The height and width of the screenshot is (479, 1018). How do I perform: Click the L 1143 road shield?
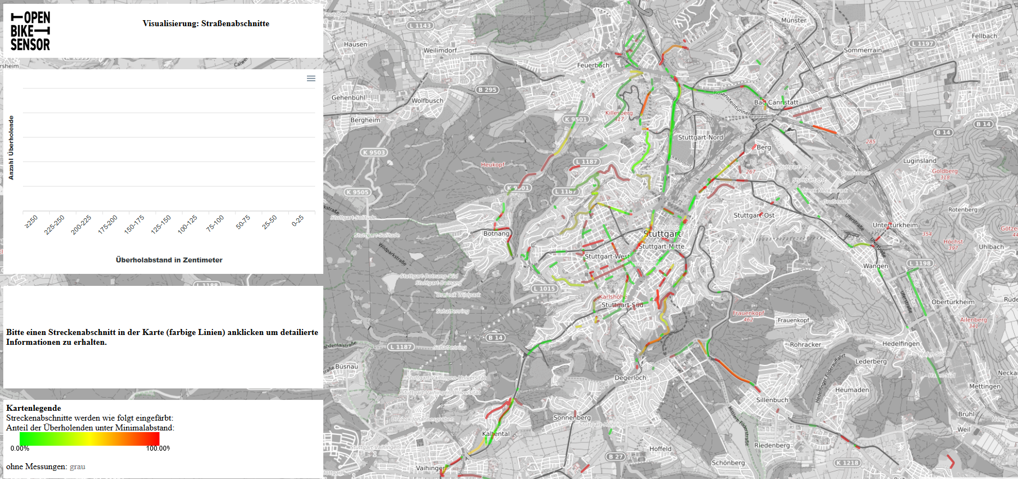(421, 26)
